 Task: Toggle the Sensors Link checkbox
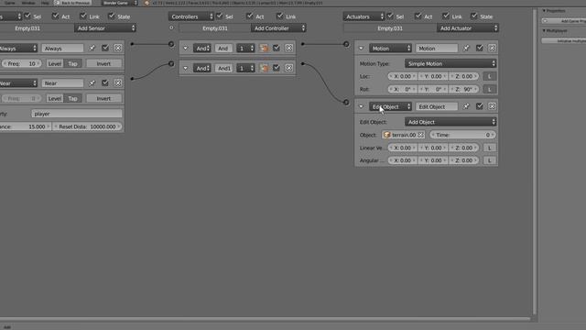pyautogui.click(x=83, y=16)
